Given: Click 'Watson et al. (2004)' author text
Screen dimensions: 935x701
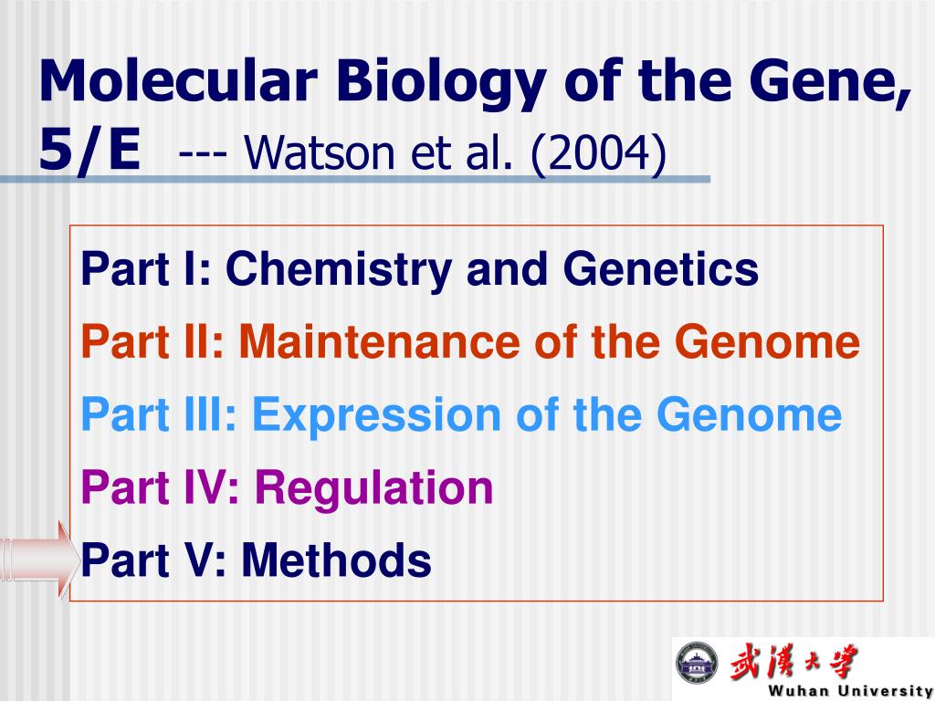Looking at the screenshot, I should [x=456, y=153].
